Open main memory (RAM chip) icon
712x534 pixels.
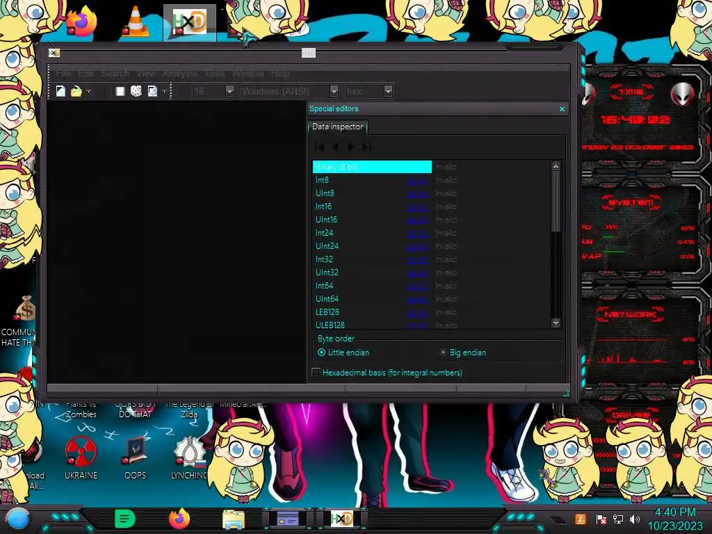point(120,91)
